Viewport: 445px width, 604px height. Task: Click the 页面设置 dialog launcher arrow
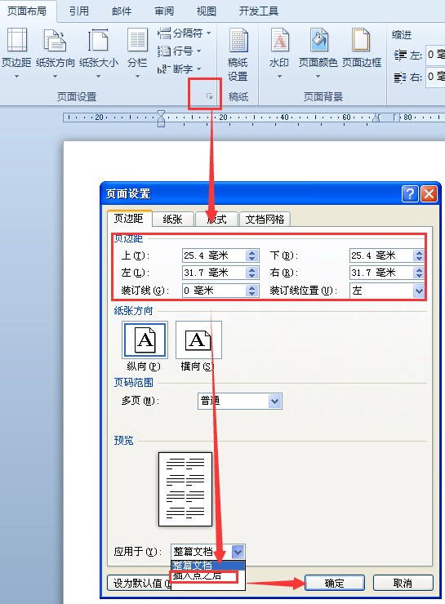pyautogui.click(x=209, y=96)
